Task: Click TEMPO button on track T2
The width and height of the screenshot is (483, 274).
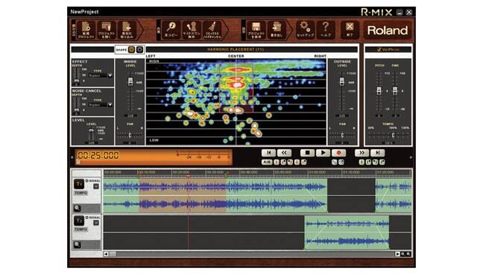Action: pos(80,229)
